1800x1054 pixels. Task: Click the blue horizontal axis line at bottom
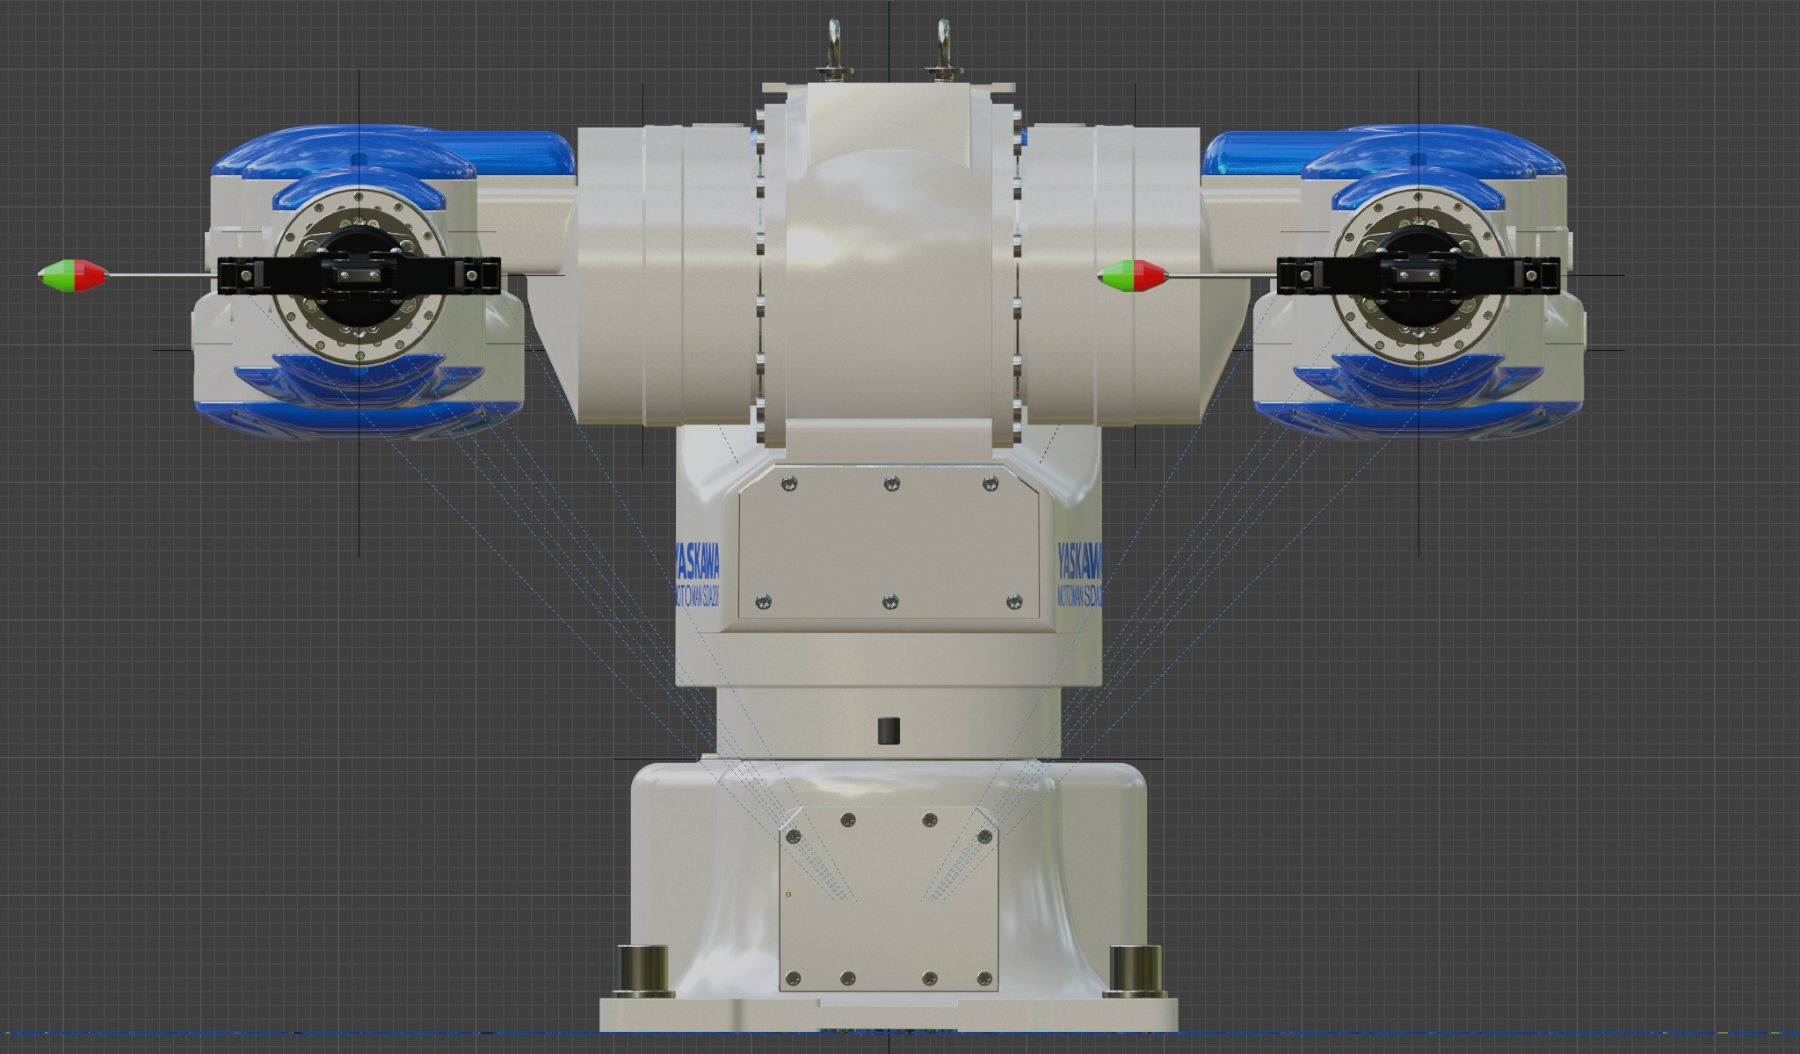tap(264, 1033)
